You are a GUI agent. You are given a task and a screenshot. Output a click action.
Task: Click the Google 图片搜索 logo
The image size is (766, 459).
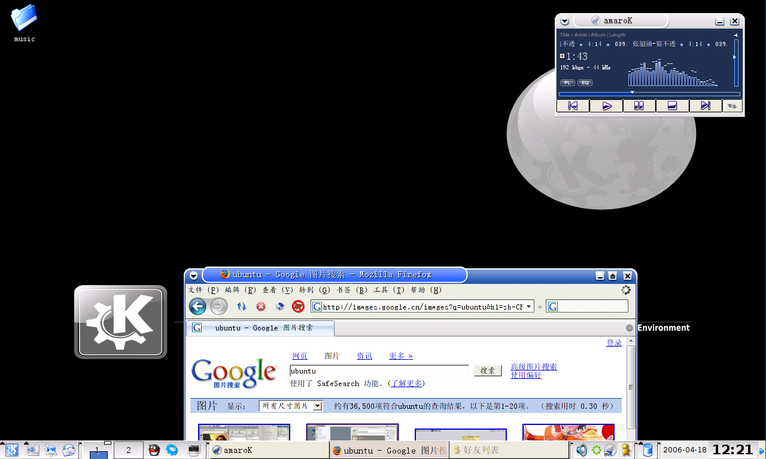(x=234, y=374)
